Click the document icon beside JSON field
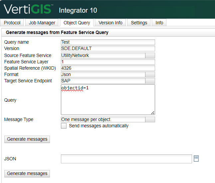 click(x=196, y=159)
